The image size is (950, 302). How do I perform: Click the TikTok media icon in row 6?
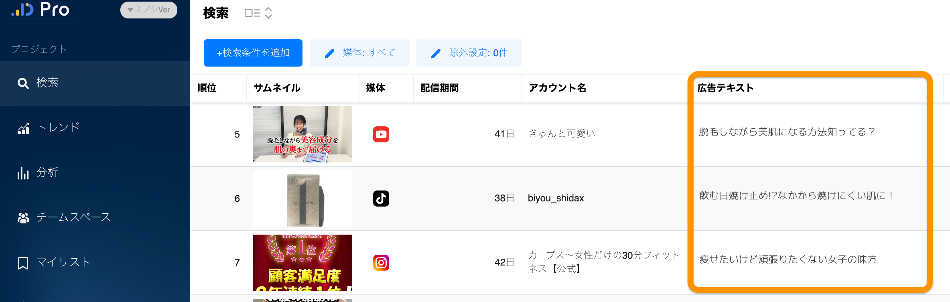click(381, 199)
